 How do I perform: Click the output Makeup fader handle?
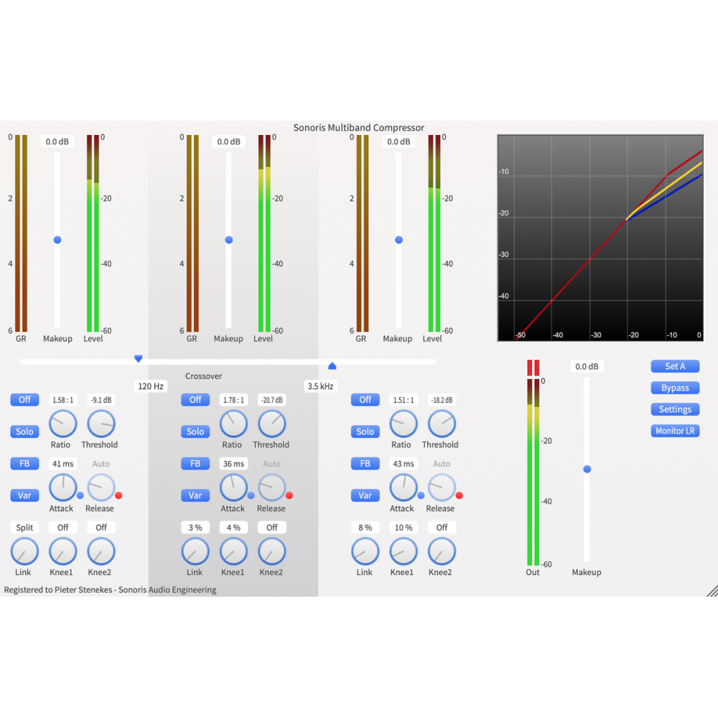coord(587,469)
